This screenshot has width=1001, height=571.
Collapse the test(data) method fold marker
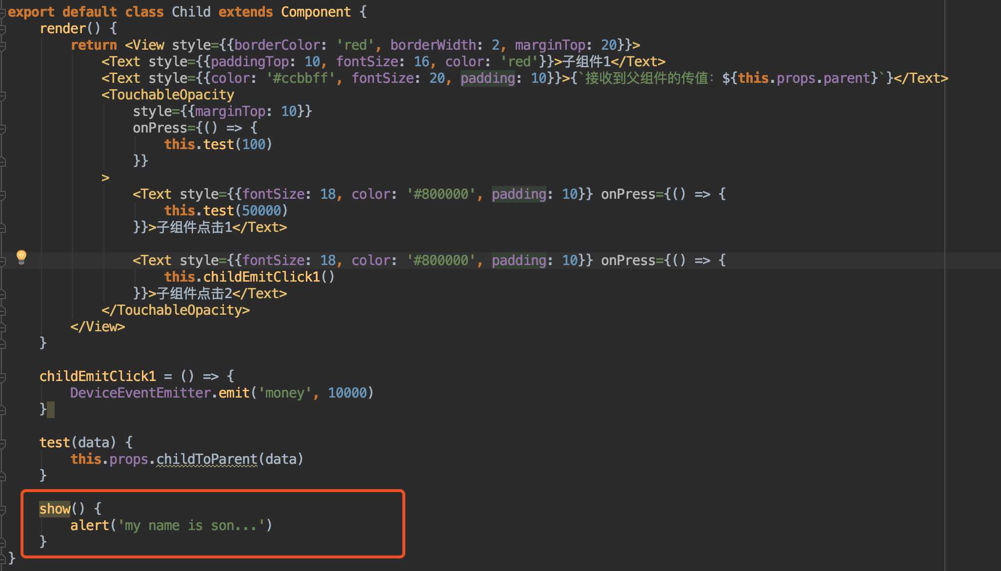[2, 443]
